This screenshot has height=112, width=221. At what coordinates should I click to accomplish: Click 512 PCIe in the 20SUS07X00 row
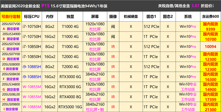pyautogui.click(x=151, y=47)
